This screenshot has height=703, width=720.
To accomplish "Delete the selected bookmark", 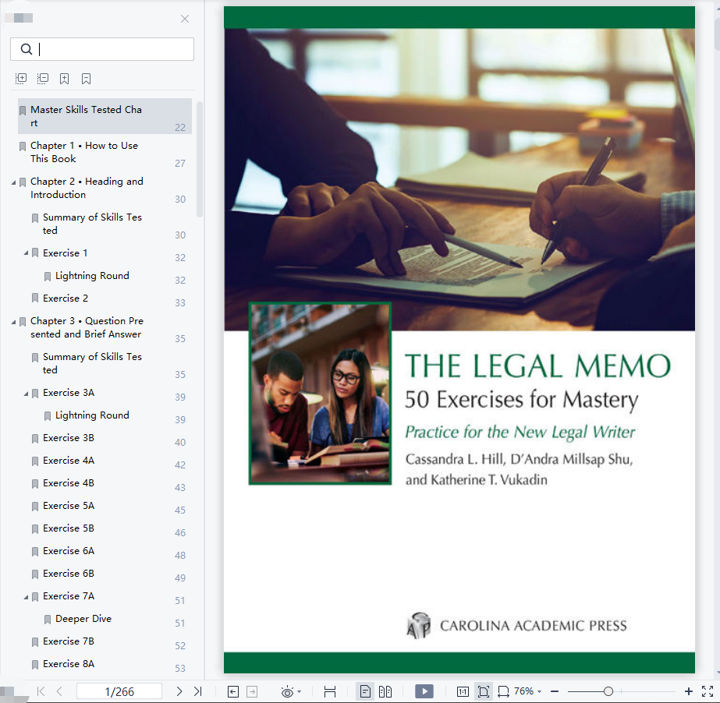I will pyautogui.click(x=86, y=79).
